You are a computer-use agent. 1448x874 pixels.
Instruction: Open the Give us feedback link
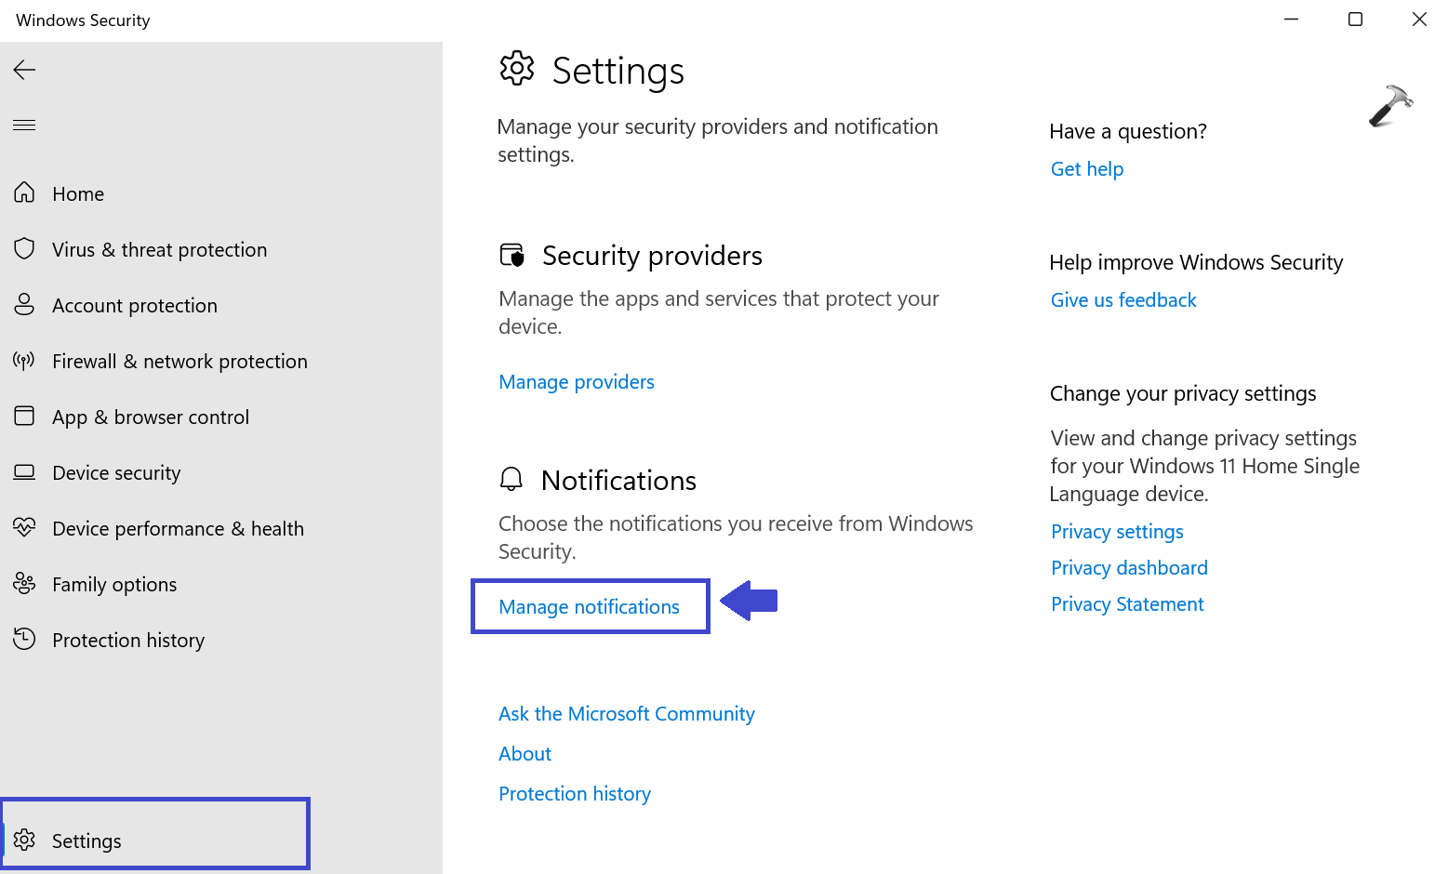1123,300
